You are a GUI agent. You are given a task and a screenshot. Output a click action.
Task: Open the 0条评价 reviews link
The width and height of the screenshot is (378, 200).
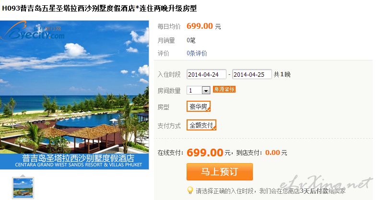click(x=197, y=53)
